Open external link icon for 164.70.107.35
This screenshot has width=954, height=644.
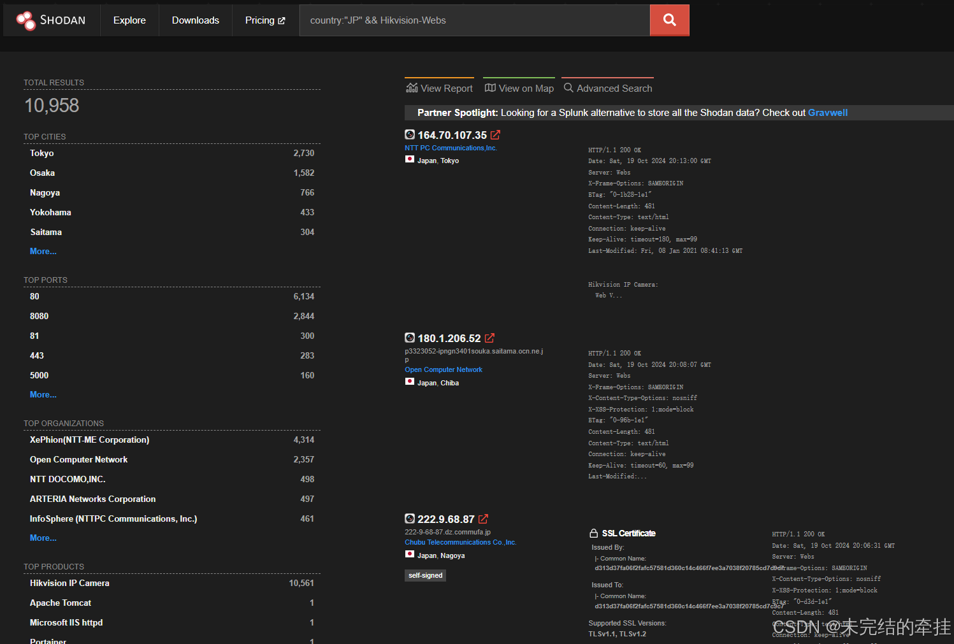pos(495,135)
